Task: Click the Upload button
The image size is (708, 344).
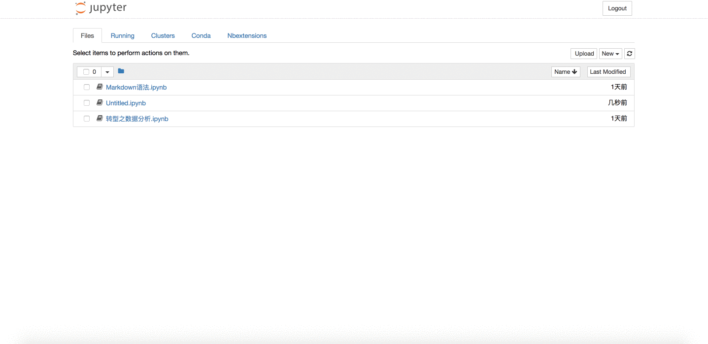Action: click(583, 53)
